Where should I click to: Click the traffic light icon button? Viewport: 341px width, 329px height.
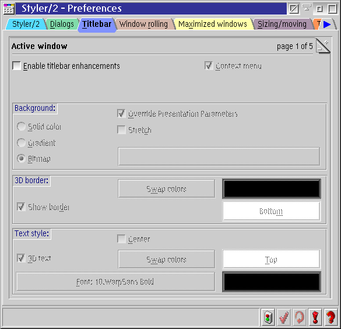tap(268, 317)
